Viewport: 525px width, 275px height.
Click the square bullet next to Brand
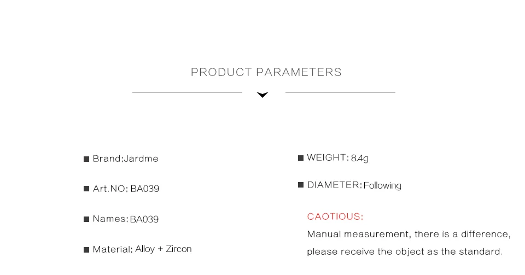tap(86, 159)
